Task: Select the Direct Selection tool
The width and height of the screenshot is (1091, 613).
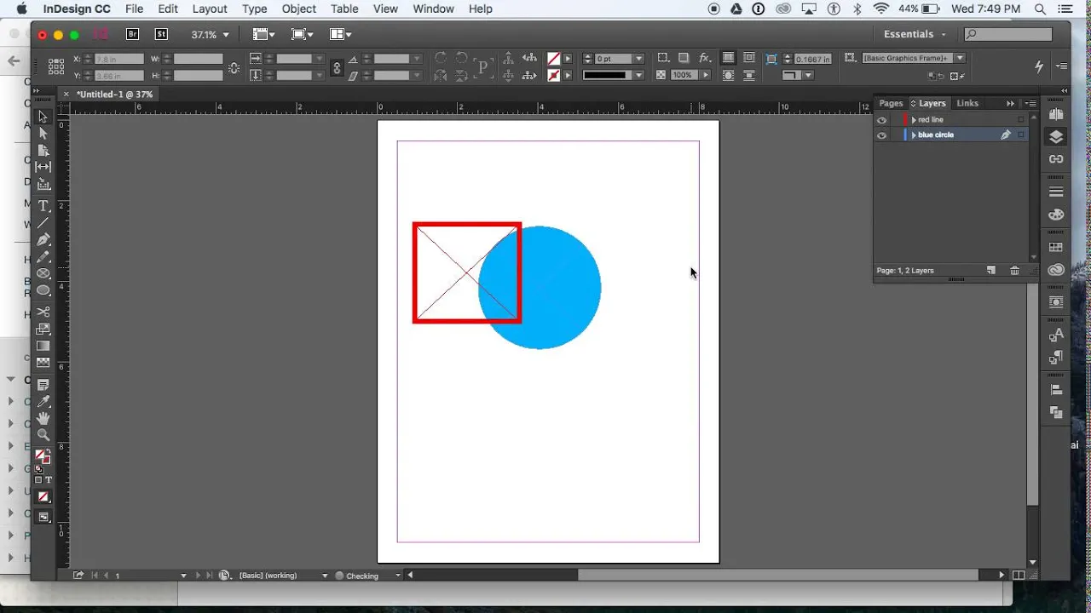Action: [x=43, y=134]
